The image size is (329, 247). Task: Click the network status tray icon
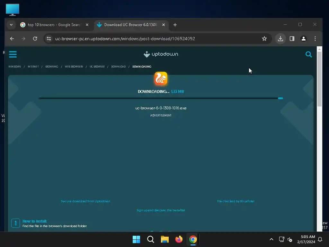pyautogui.click(x=281, y=239)
